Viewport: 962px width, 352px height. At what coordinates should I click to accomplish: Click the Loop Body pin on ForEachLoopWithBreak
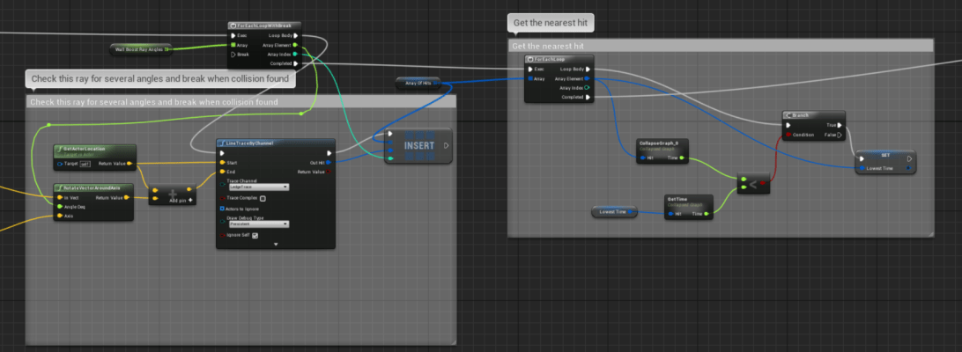(x=295, y=36)
